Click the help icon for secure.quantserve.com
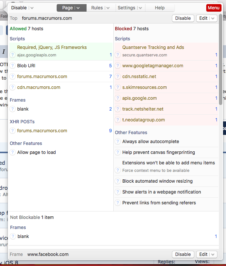Viewport: 226px width, 266px height. point(117,55)
